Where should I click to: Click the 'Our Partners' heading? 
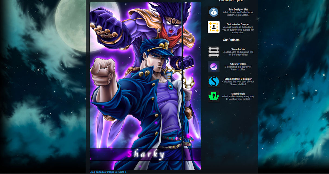point(231,40)
